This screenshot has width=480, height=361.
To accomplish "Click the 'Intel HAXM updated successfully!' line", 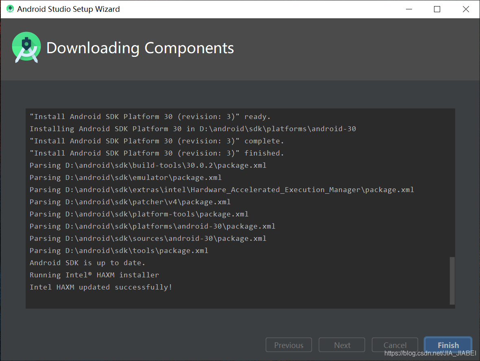I will (101, 287).
